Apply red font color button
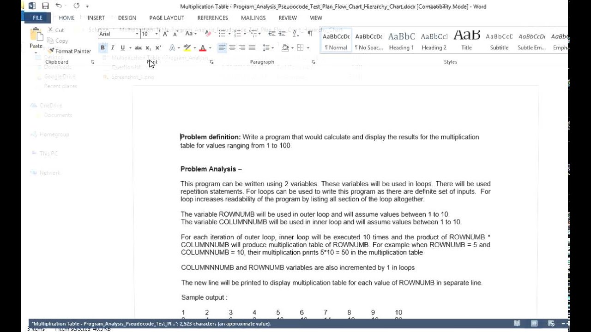This screenshot has width=591, height=332. pos(202,47)
